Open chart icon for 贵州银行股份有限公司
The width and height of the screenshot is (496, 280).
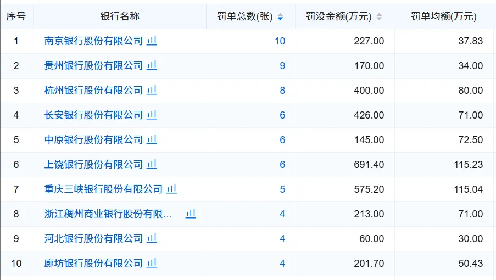coord(152,65)
